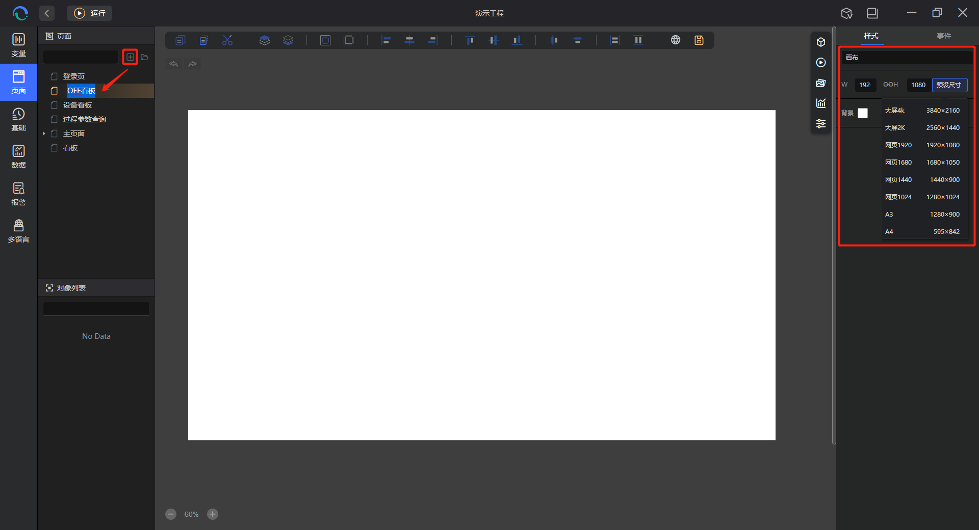Open the 数据 section in the sidebar
Screen dimensions: 979x530
[19, 157]
